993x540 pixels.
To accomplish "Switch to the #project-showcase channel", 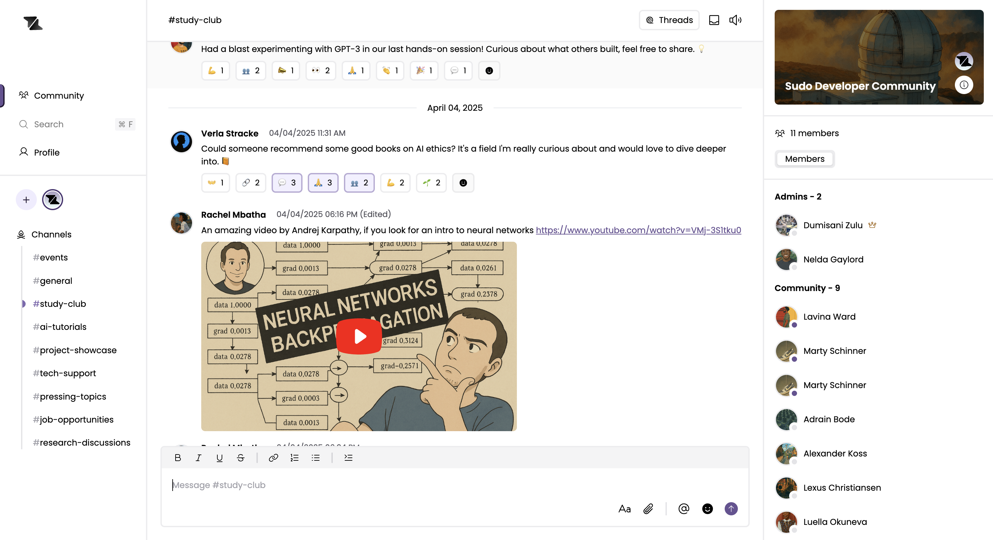I will pyautogui.click(x=75, y=350).
